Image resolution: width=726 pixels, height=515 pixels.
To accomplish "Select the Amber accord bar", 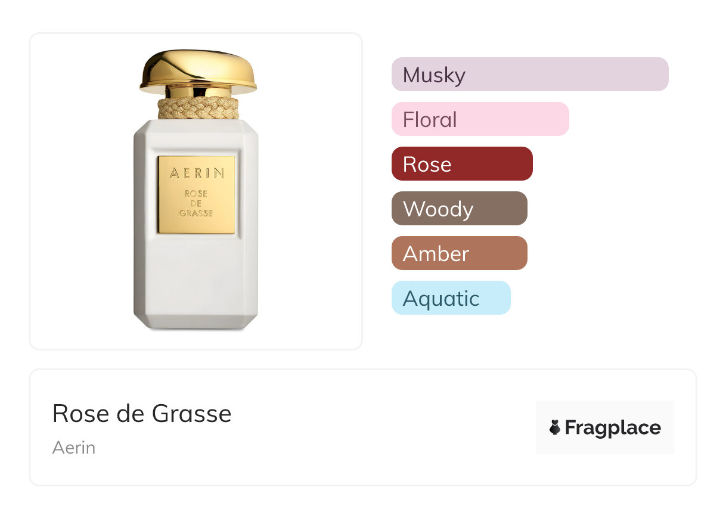I will (460, 253).
